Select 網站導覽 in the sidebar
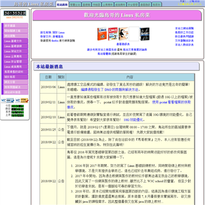Screen dimensions: 205x205 coord(16,36)
